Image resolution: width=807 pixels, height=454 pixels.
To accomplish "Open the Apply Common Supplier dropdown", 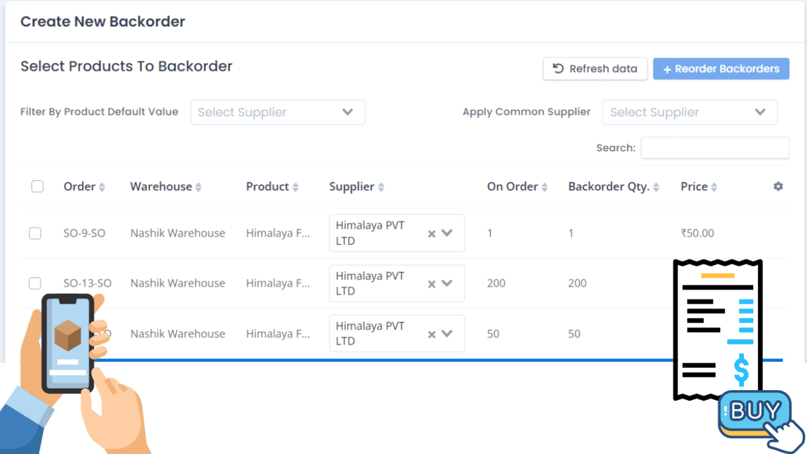I will 690,112.
